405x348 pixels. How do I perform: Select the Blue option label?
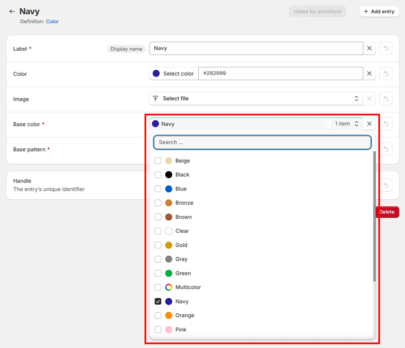(x=181, y=189)
